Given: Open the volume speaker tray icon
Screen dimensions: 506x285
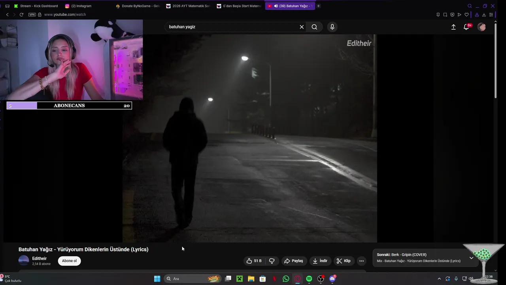Looking at the screenshot, I should (x=471, y=279).
